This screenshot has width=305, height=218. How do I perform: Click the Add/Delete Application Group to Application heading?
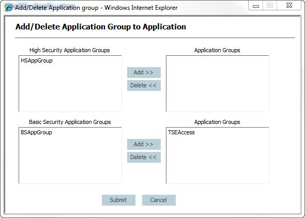101,27
